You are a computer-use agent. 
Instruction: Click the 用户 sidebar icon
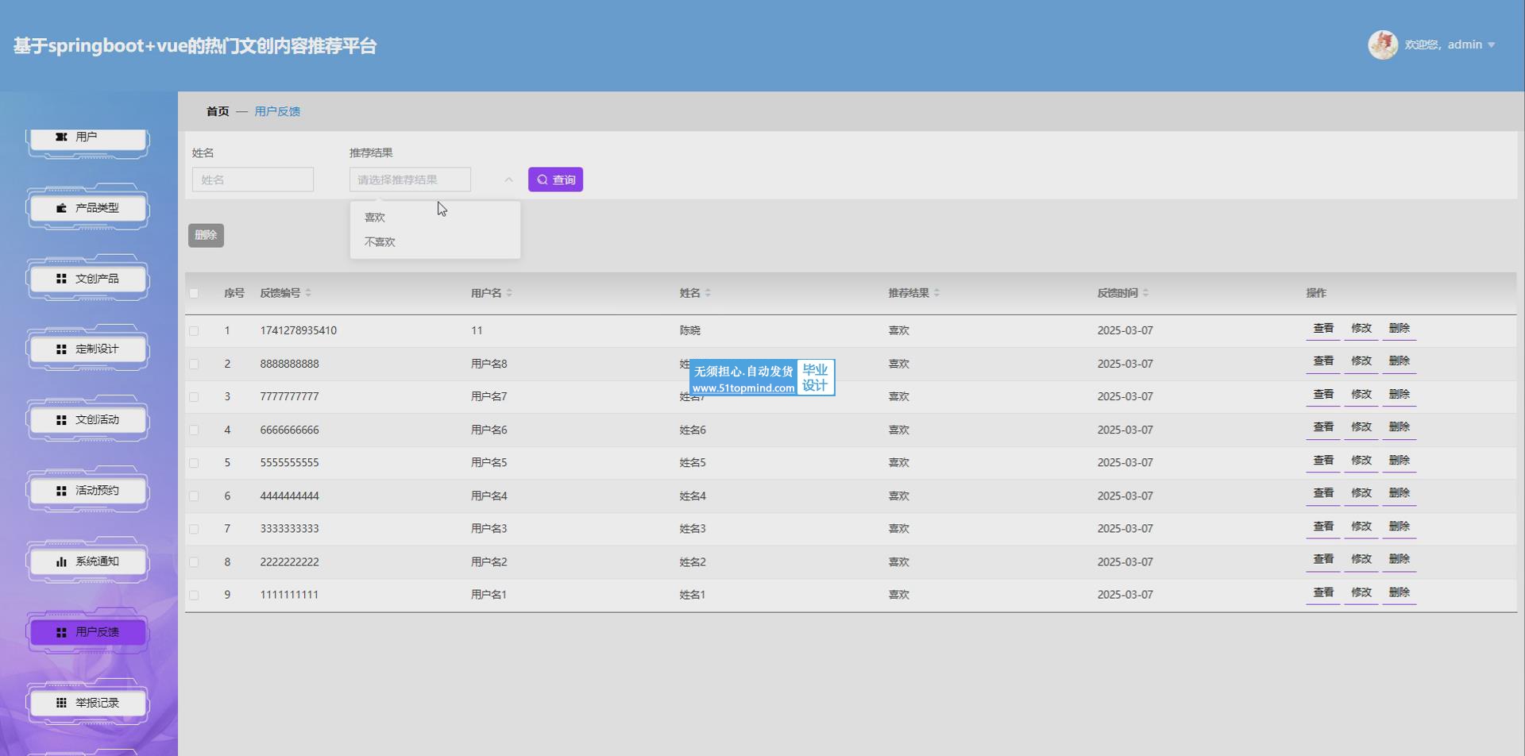click(x=61, y=137)
